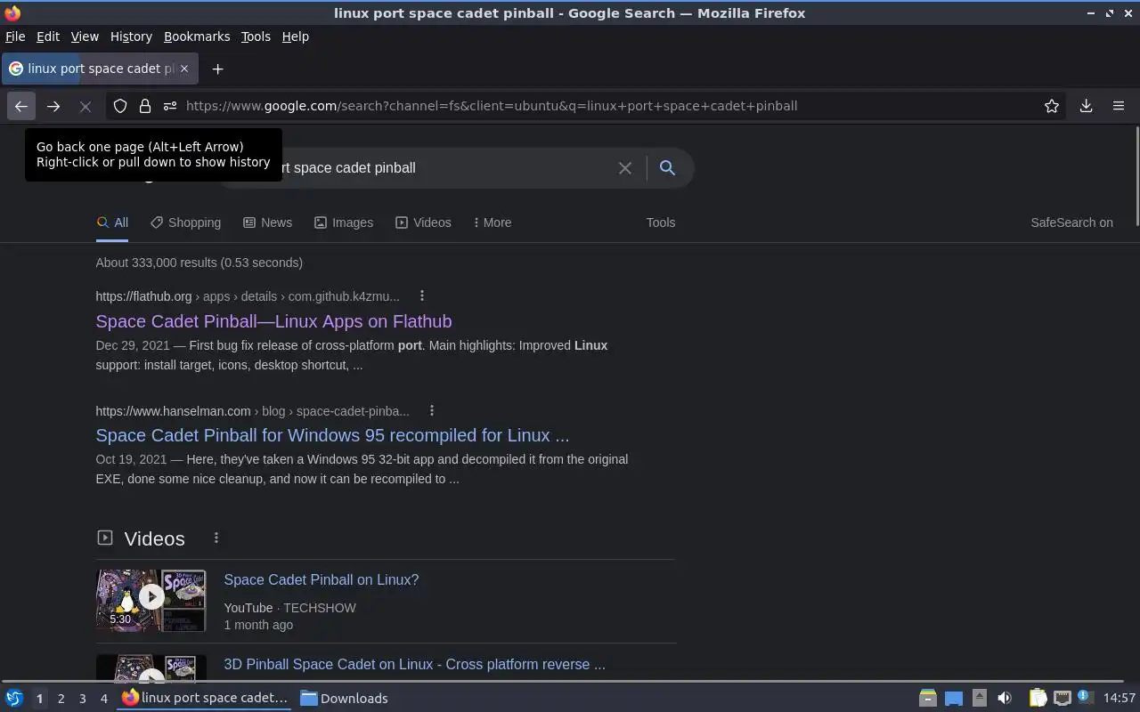The height and width of the screenshot is (712, 1140).
Task: Play the Space Cadet Pinball on Linux video thumbnail
Action: (x=151, y=601)
